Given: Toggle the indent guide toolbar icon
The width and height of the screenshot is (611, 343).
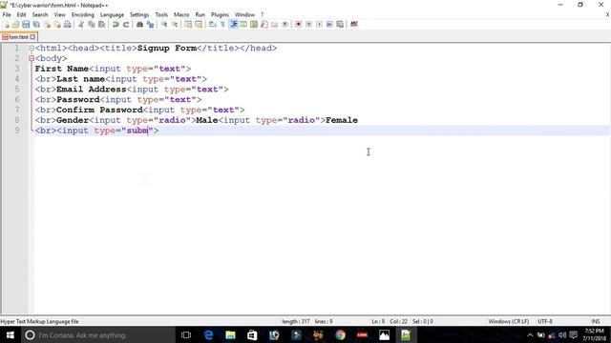Looking at the screenshot, I should pos(233,24).
